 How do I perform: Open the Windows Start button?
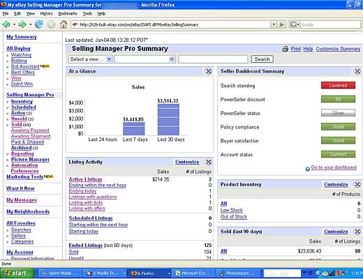click(x=17, y=273)
